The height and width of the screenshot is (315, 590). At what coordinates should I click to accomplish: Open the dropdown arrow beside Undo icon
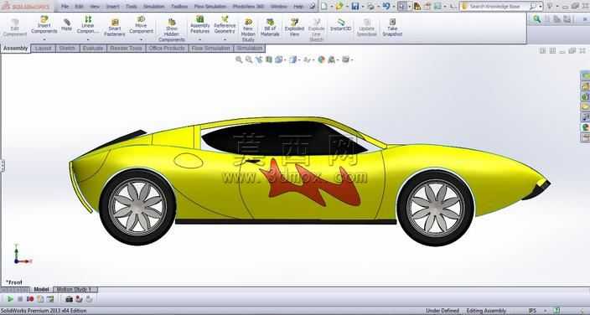pos(393,7)
